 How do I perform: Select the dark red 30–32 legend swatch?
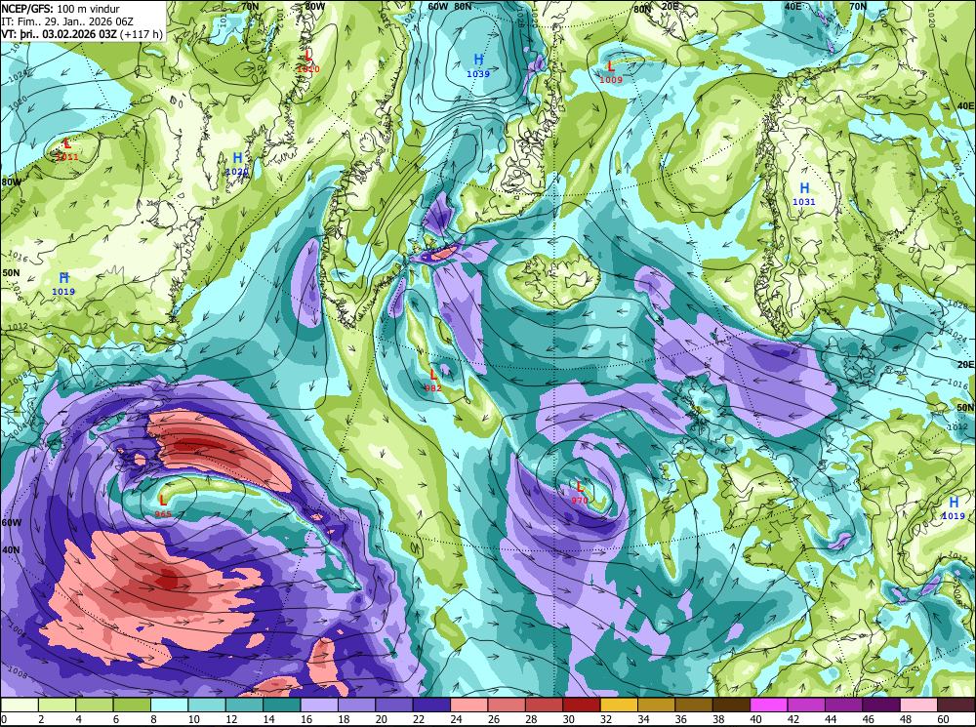582,705
